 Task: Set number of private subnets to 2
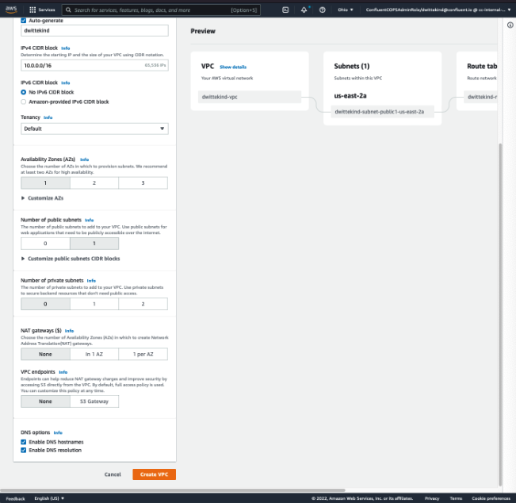click(143, 304)
